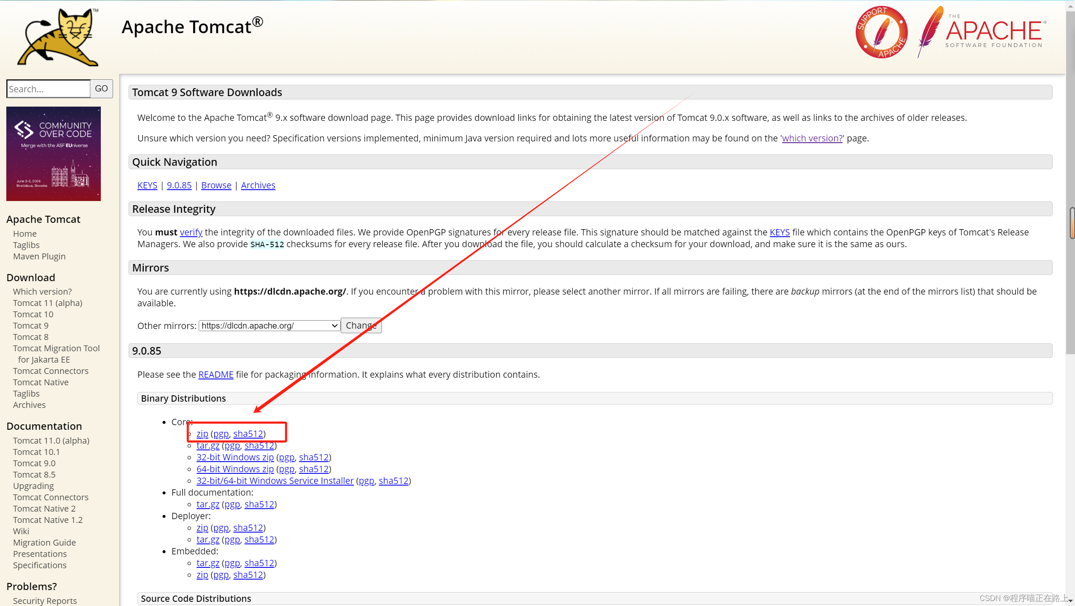Click the Change mirror button
Viewport: 1075px width, 606px height.
361,326
